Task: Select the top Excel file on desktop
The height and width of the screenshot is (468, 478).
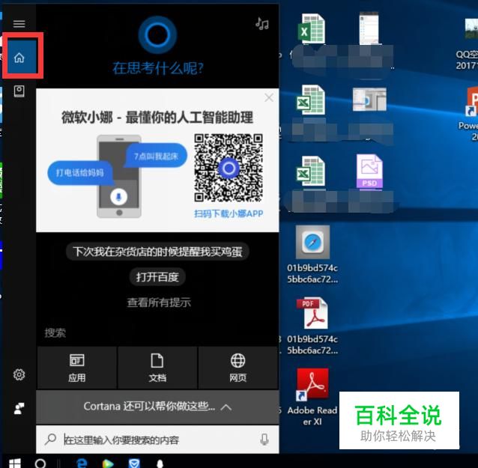Action: click(311, 28)
